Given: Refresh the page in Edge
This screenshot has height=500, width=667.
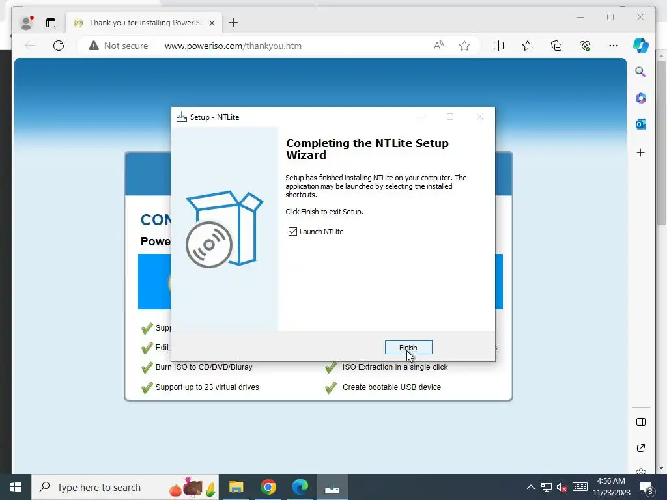Looking at the screenshot, I should pyautogui.click(x=59, y=46).
